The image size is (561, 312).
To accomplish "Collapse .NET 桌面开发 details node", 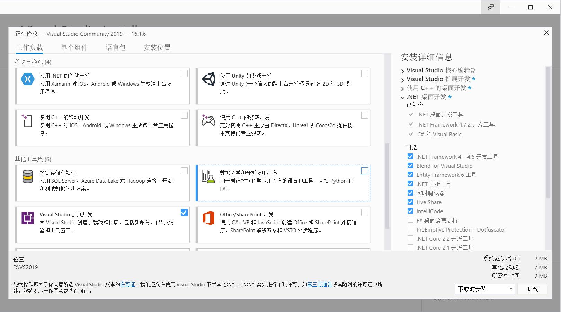I will point(402,98).
